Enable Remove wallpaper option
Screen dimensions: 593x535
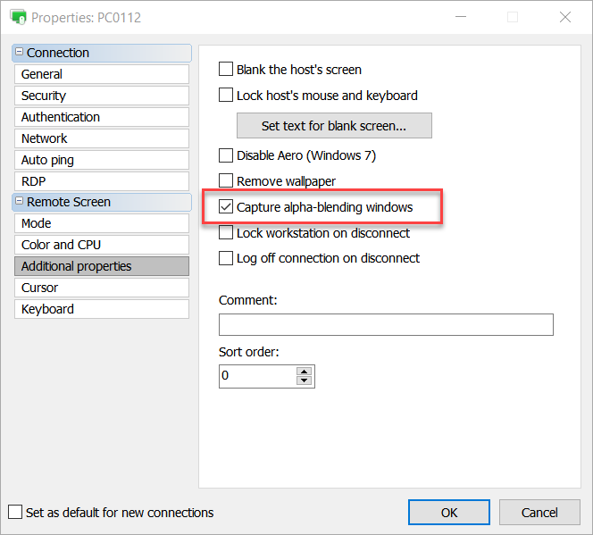(226, 181)
